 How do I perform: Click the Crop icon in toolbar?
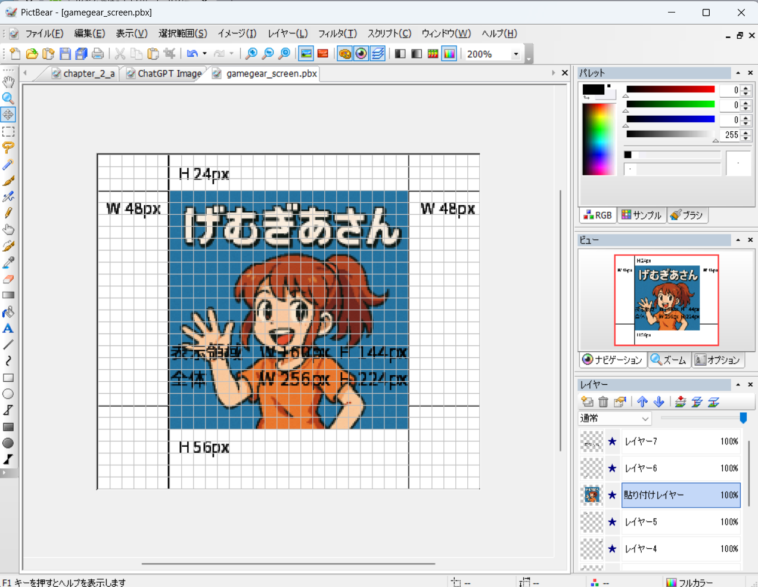click(x=170, y=54)
